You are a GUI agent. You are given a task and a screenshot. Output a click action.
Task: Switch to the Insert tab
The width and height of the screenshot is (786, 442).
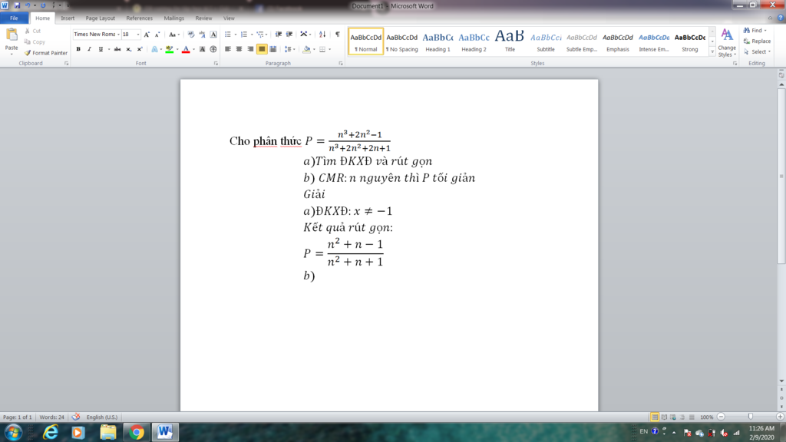[x=68, y=18]
